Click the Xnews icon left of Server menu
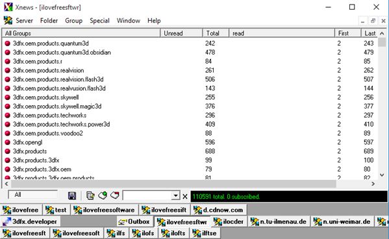 click(8, 20)
